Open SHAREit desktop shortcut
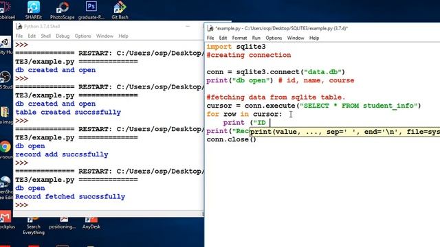 pos(34,10)
